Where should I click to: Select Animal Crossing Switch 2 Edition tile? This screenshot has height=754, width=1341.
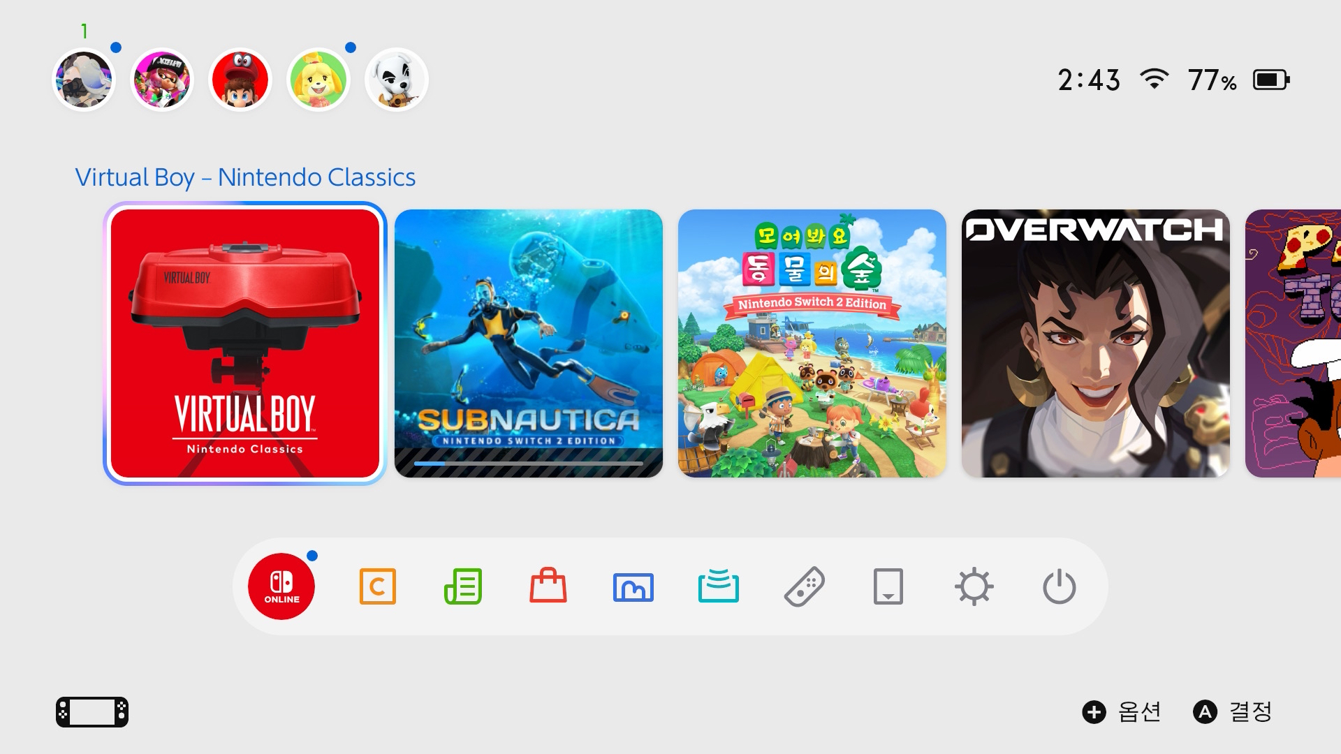(812, 343)
